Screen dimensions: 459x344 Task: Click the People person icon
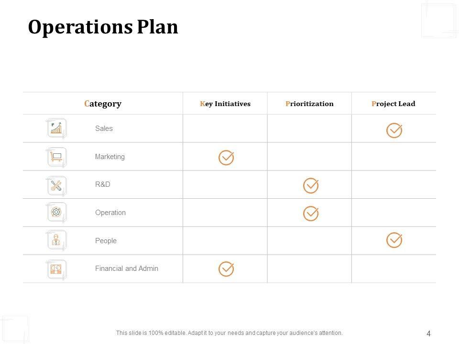[57, 240]
